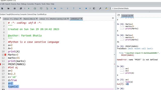Open Preferences wrench icon
The height and width of the screenshot is (90, 161).
coord(100,8)
